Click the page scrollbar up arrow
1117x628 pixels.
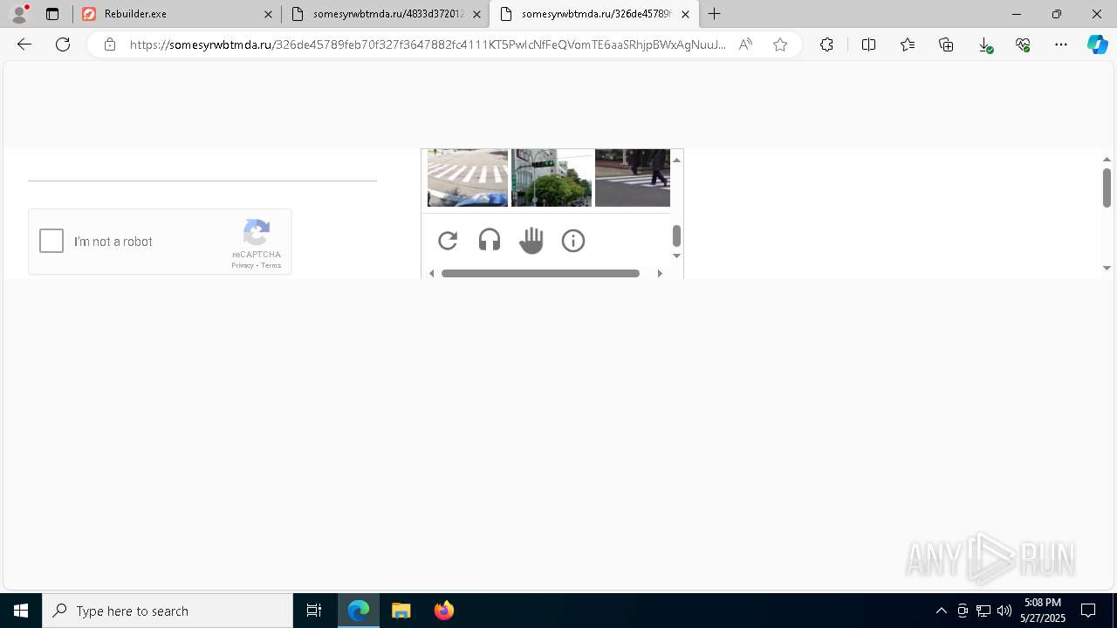(1107, 160)
